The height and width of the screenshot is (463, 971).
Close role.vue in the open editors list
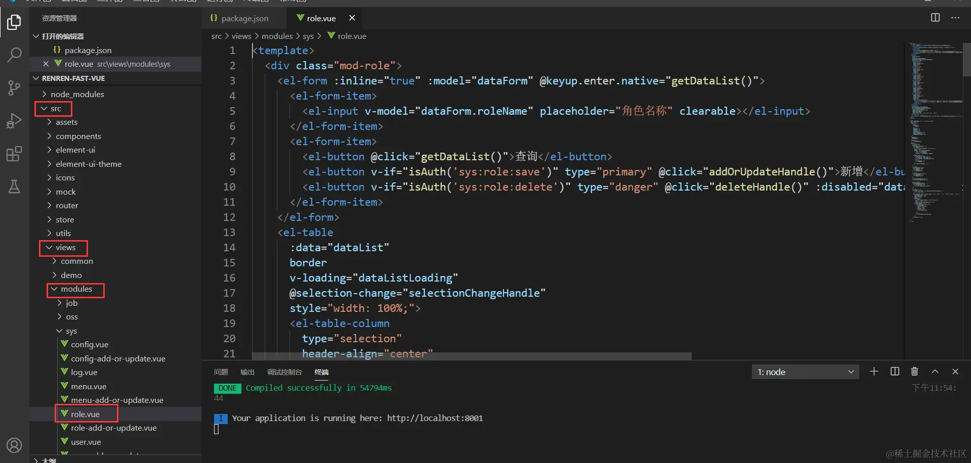(x=46, y=64)
